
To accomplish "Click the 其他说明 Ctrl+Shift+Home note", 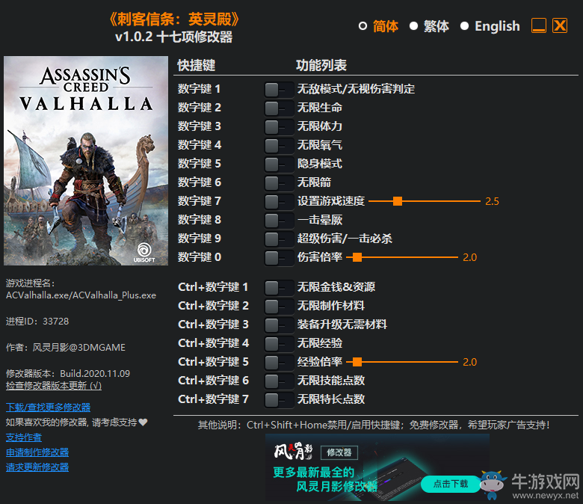I will tap(374, 425).
